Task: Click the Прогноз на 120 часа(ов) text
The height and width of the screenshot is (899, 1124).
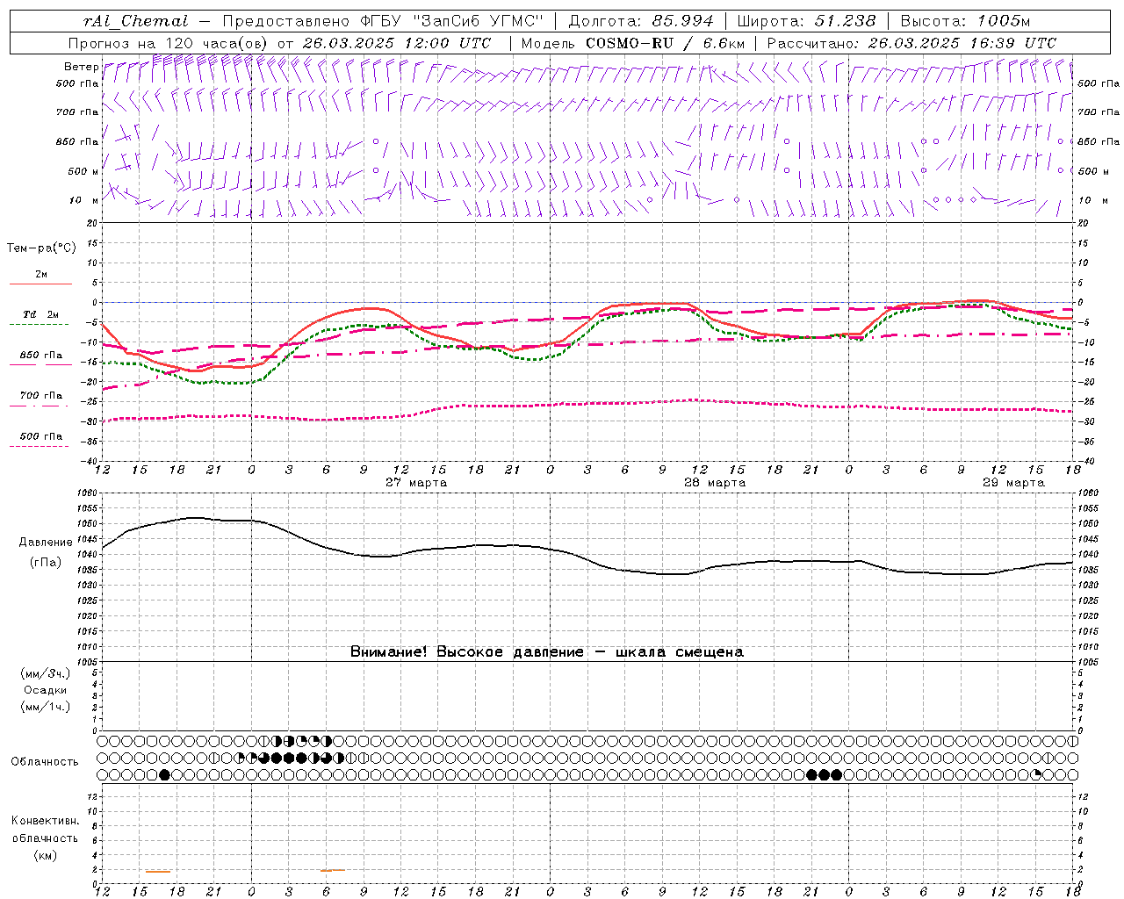Action: click(169, 43)
